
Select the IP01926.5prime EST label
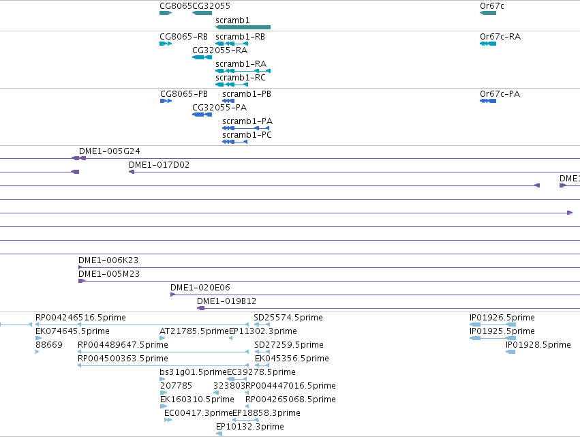point(502,318)
